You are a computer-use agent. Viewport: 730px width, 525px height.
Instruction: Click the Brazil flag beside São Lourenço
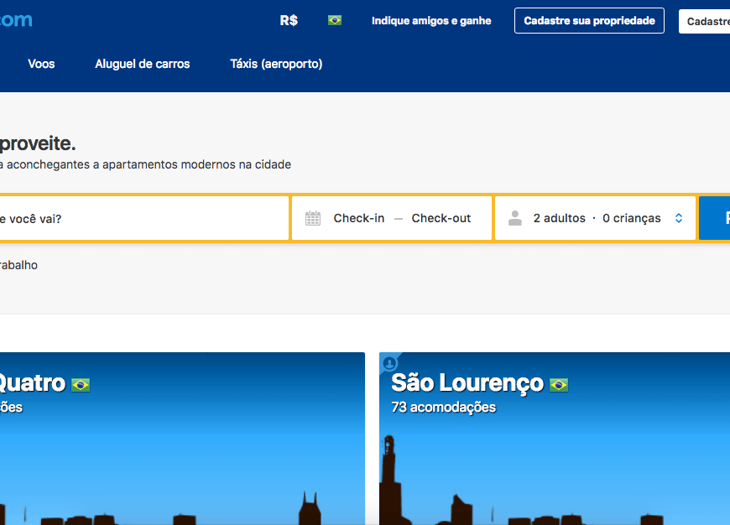click(557, 384)
